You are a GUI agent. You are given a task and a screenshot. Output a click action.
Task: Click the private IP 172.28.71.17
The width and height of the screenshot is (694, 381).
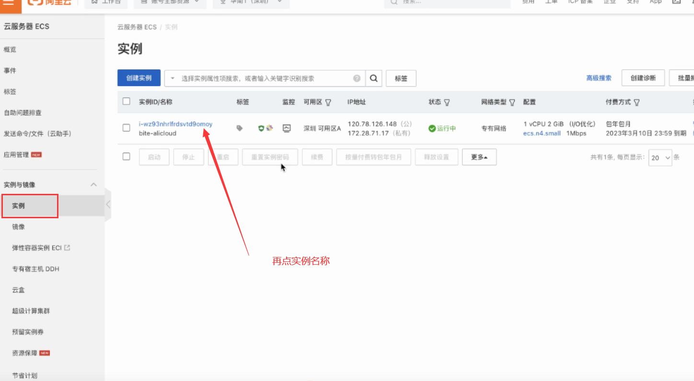coord(368,134)
